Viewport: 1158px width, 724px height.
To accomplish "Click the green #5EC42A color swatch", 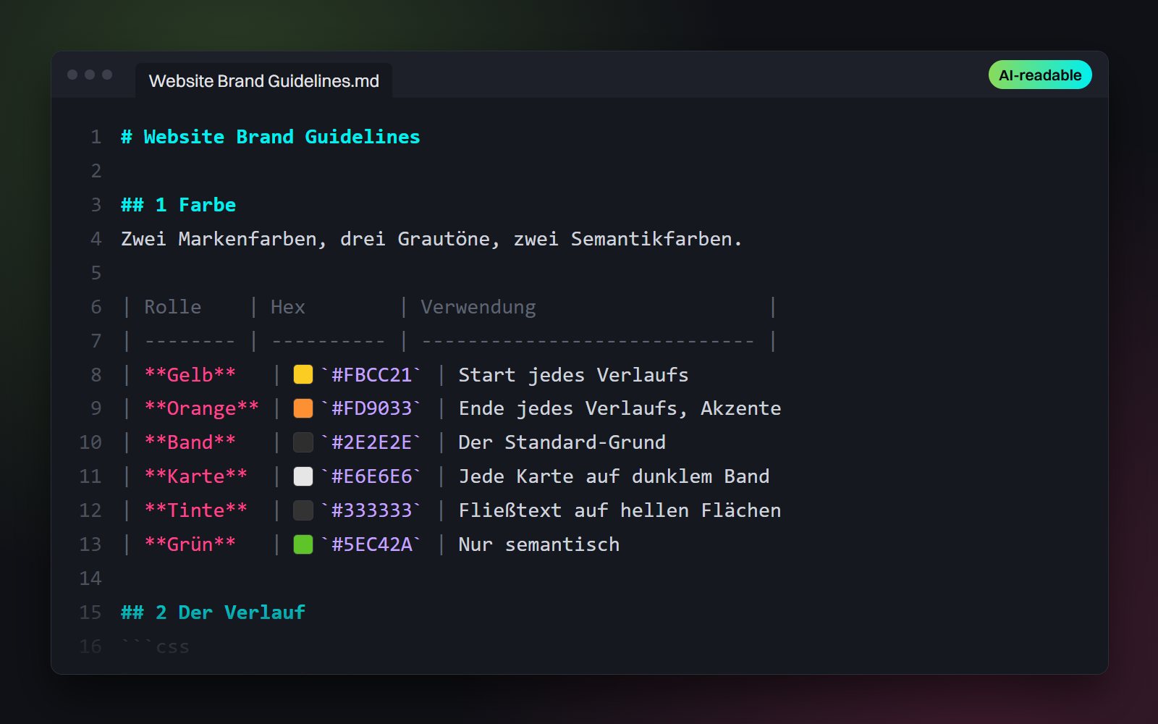I will [303, 544].
